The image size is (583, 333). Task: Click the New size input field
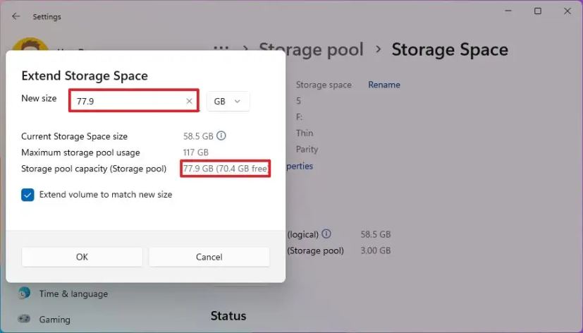(x=134, y=101)
